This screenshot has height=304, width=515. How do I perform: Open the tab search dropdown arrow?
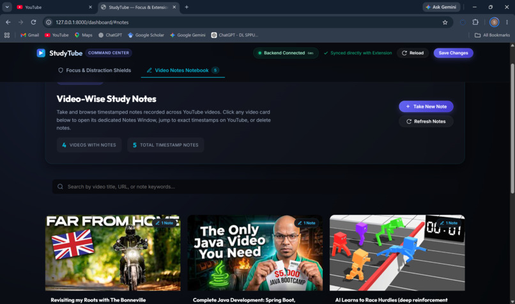(x=7, y=7)
